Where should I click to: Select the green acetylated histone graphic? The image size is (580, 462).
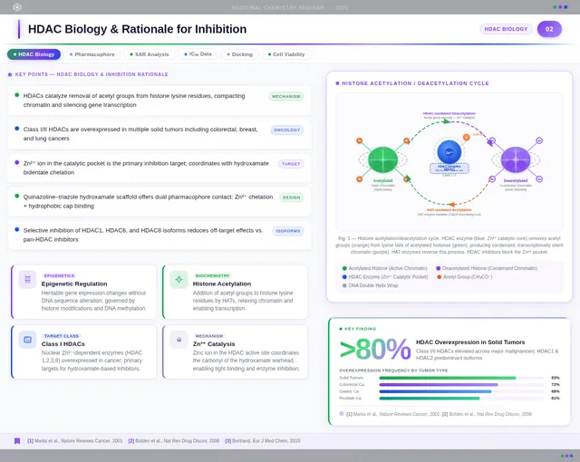coord(382,159)
